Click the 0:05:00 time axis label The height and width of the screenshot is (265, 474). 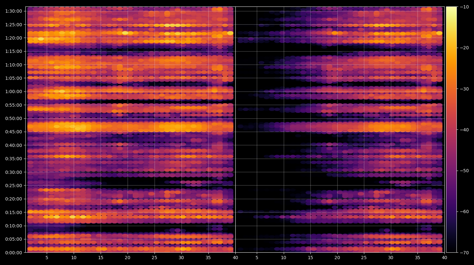tap(14, 239)
